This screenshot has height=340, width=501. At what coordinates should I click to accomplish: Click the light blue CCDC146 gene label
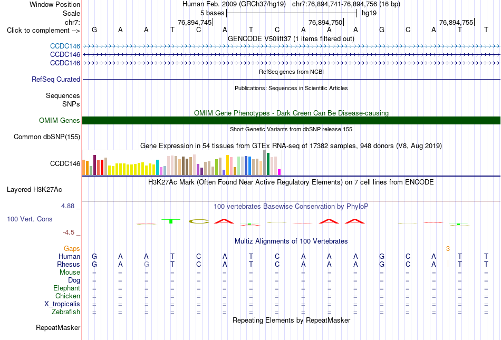(x=65, y=46)
